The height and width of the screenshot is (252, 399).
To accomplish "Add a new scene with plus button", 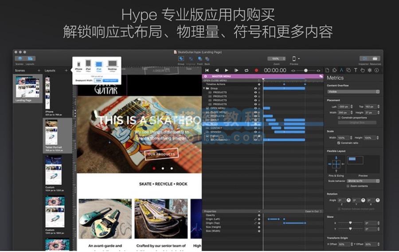I will (39, 71).
